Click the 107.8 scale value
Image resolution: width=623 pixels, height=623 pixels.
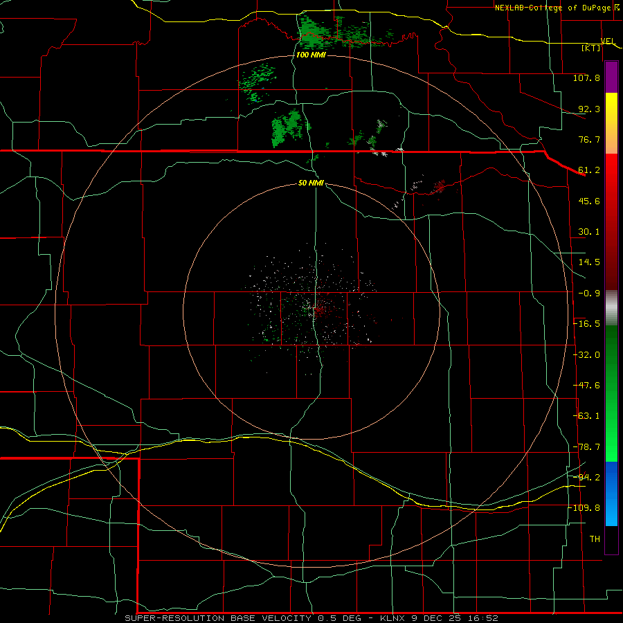pyautogui.click(x=586, y=78)
